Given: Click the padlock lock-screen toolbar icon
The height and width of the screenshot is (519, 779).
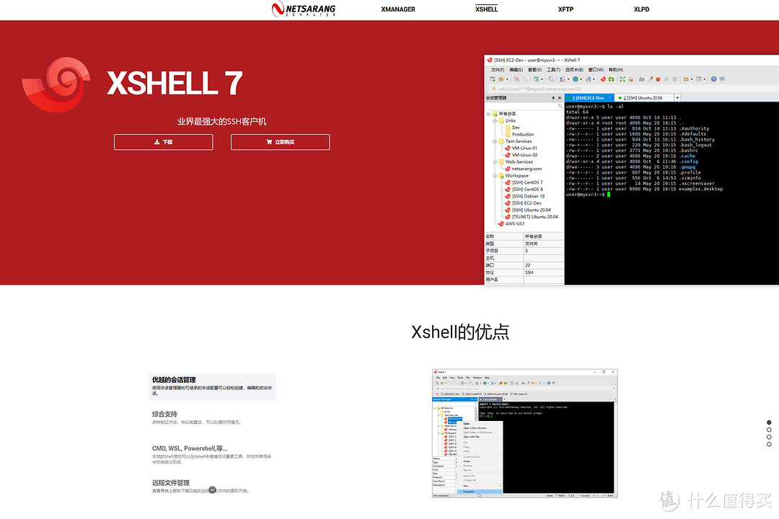Looking at the screenshot, I should pyautogui.click(x=630, y=79).
